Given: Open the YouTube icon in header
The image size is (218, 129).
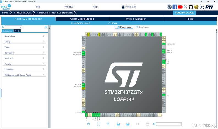Looking at the screenshot, I should (180, 7).
